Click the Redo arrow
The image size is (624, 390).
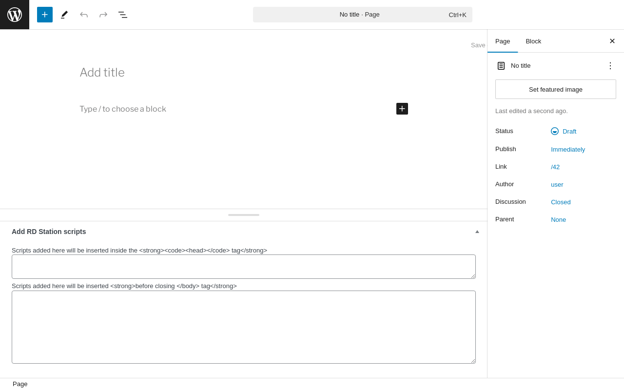(x=103, y=15)
